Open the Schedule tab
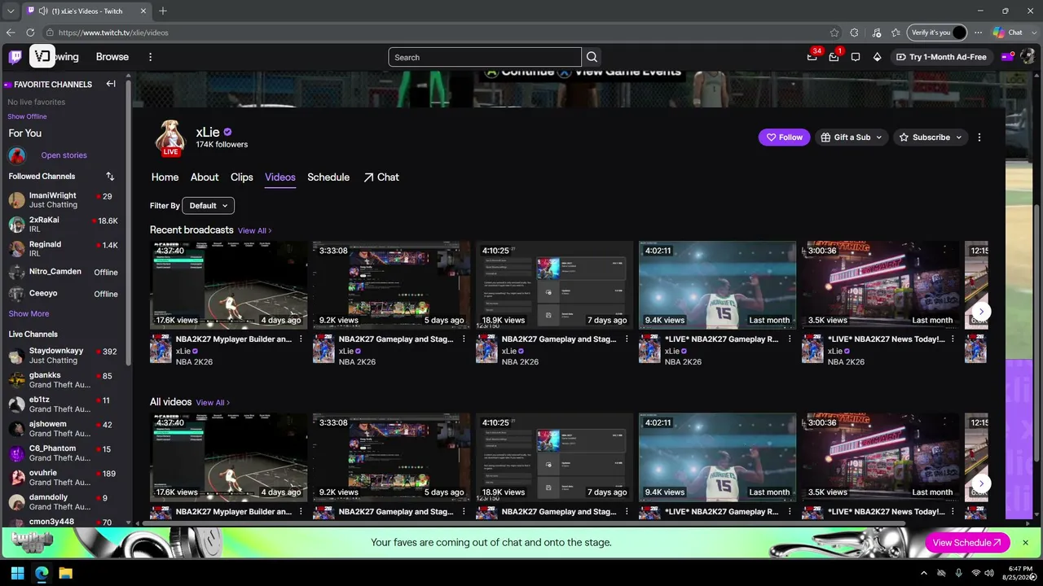Screen dimensions: 1043x586 (x=328, y=177)
